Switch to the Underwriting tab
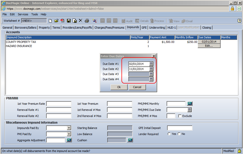The height and width of the screenshot is (154, 243). click(x=157, y=28)
